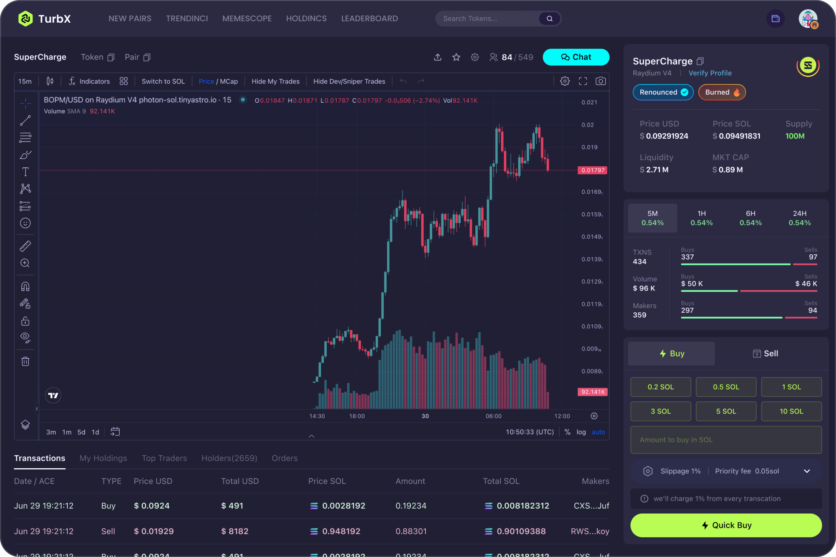Focus the Amount to buy in SOL field
Screen dimensions: 836x557
(726, 440)
